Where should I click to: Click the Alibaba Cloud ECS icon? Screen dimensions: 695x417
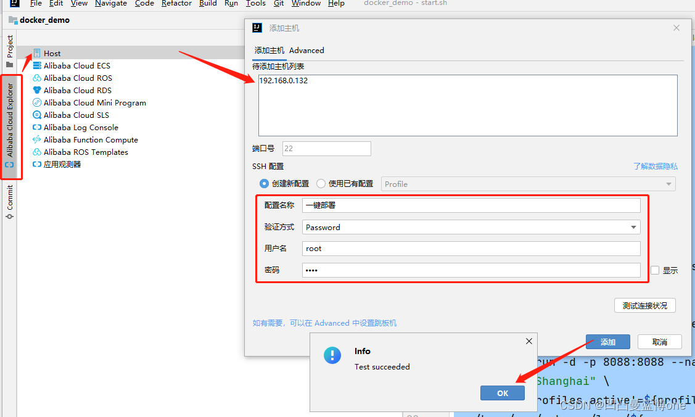(x=37, y=65)
